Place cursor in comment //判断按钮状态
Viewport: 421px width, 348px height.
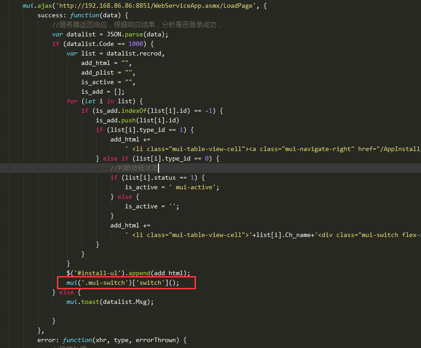[x=134, y=168]
